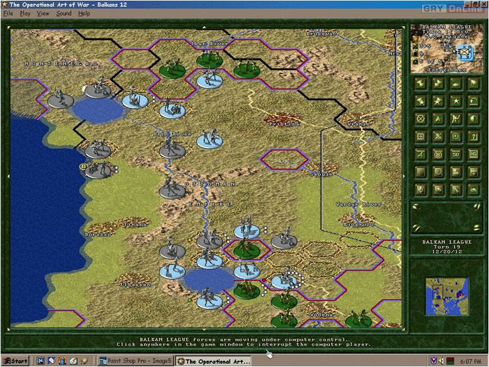Click the Pristina city label
Screen dimensions: 489x367
284,124
